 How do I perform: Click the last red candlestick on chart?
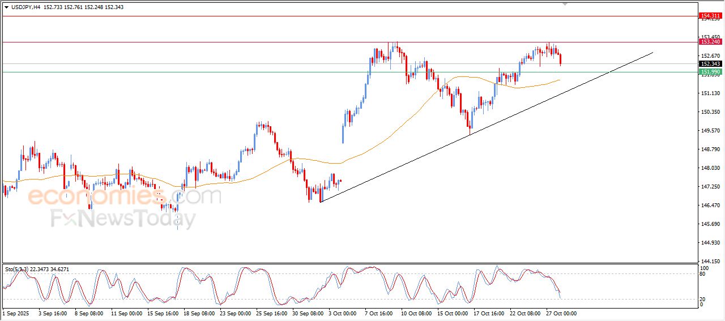coord(560,59)
